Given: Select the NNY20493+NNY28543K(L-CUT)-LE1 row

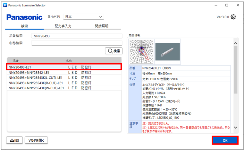Looking at the screenshot, I should click(64, 78).
